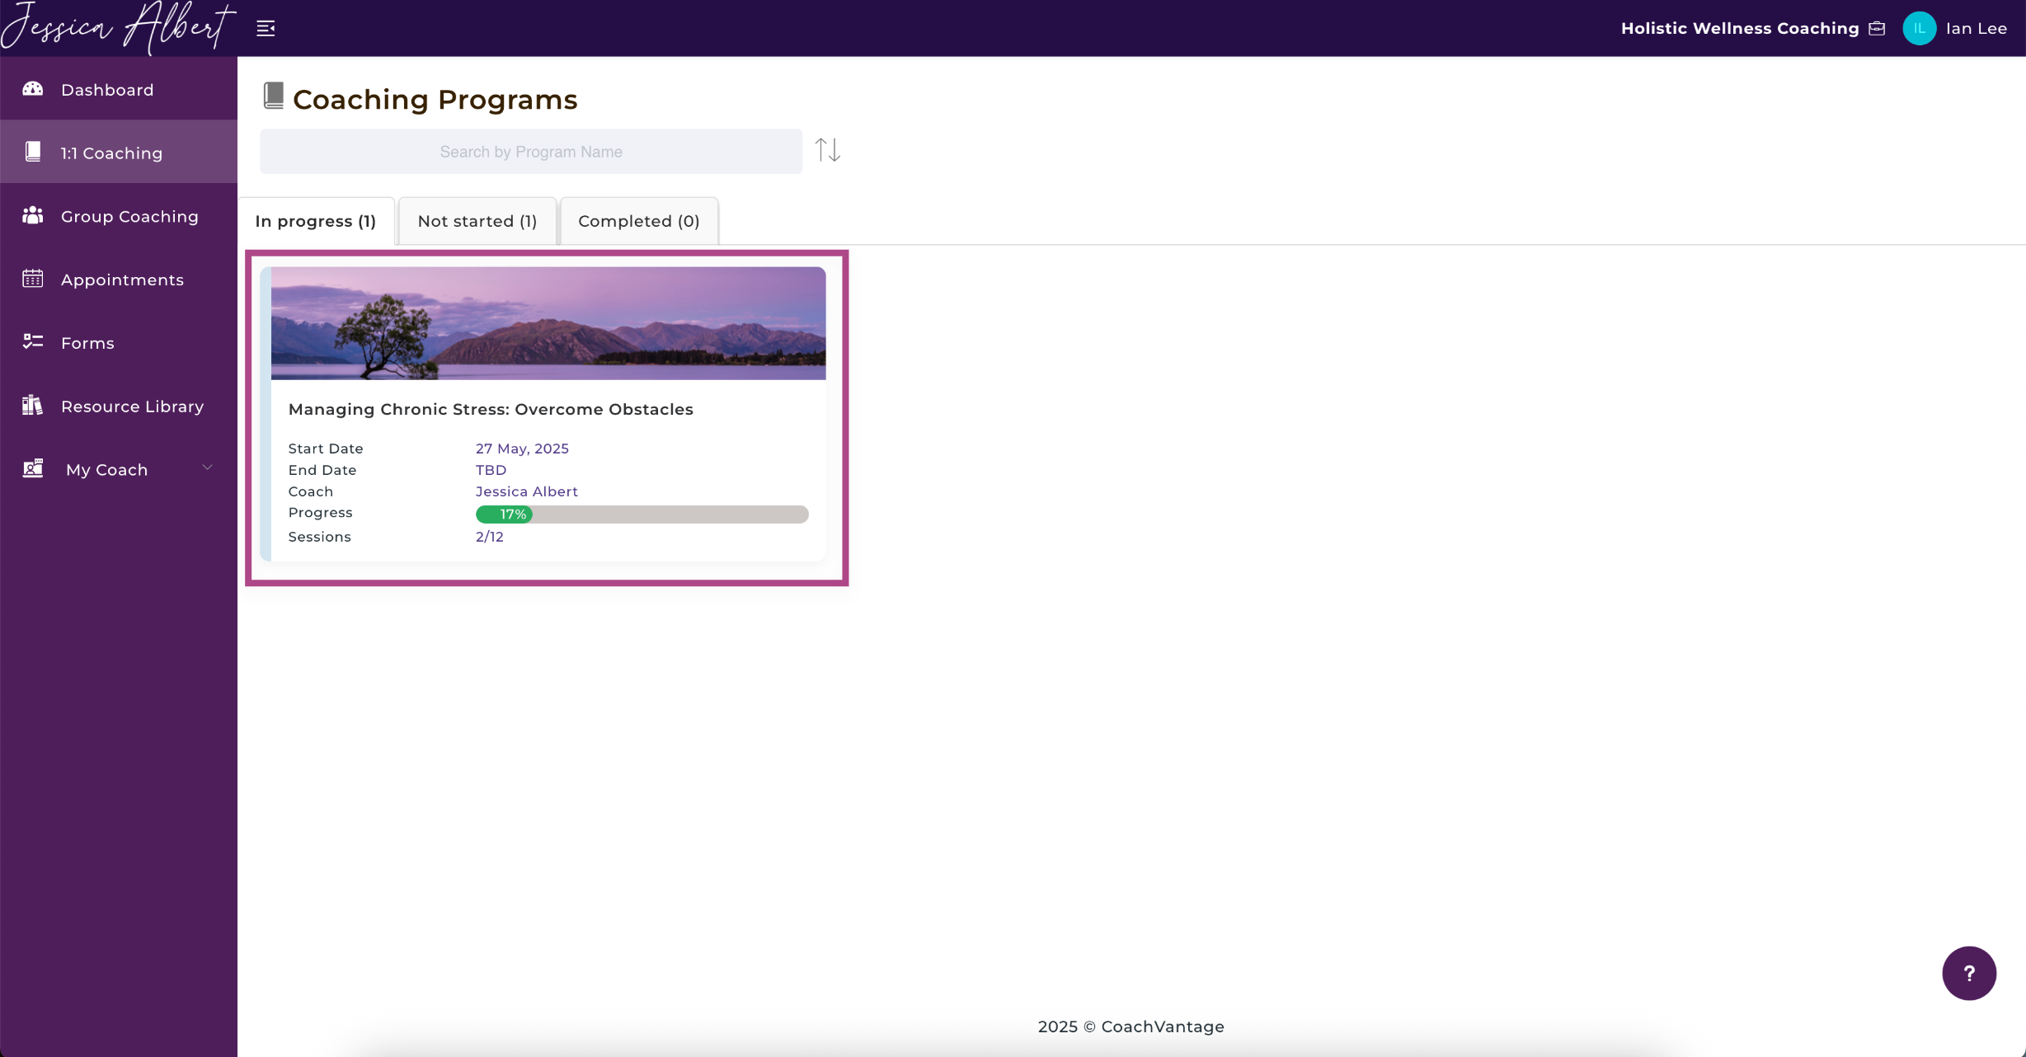Click the Sessions label
This screenshot has height=1057, width=2026.
click(x=319, y=537)
